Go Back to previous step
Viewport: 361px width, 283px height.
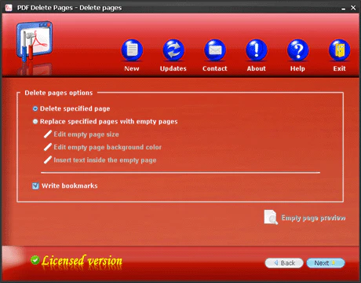pos(284,263)
